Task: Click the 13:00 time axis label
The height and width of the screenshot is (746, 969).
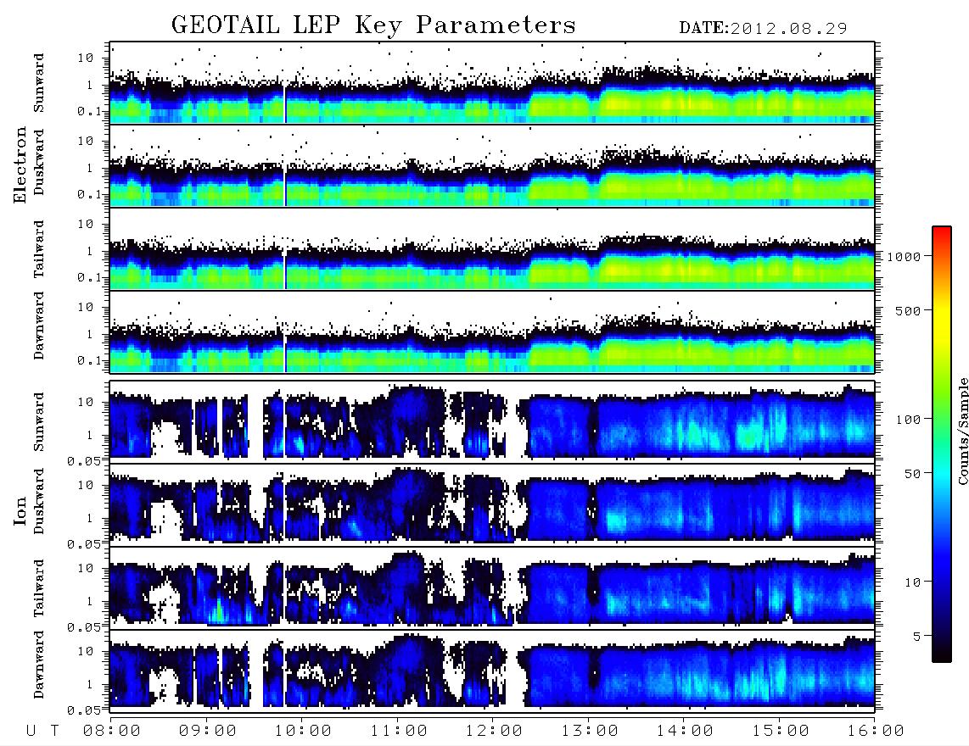Action: (590, 731)
